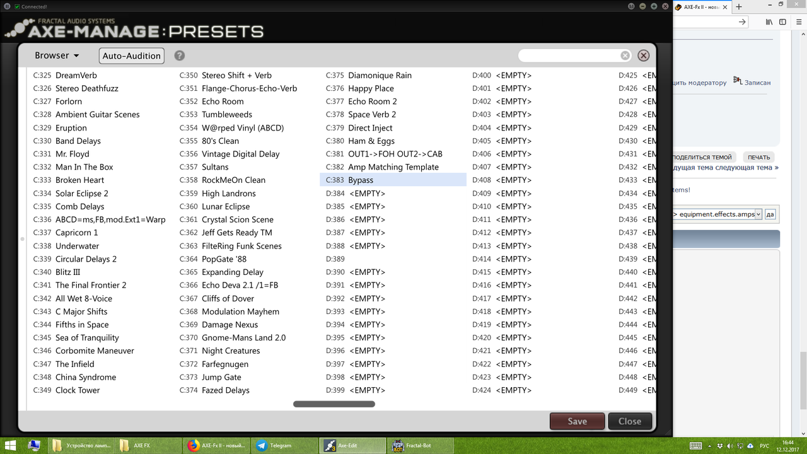This screenshot has height=454, width=807.
Task: Select preset C:364 PopGate '88
Action: pos(247,259)
